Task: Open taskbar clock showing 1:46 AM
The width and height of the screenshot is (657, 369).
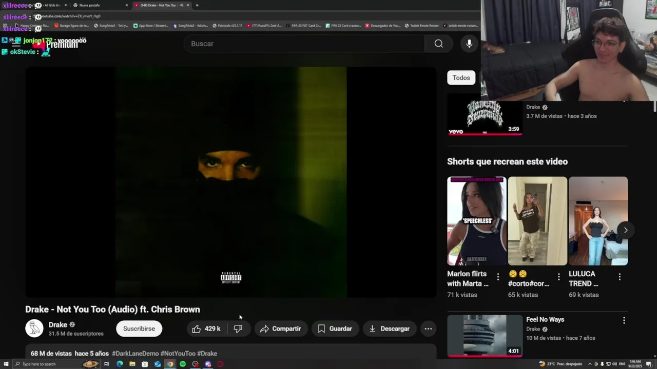Action: (635, 364)
